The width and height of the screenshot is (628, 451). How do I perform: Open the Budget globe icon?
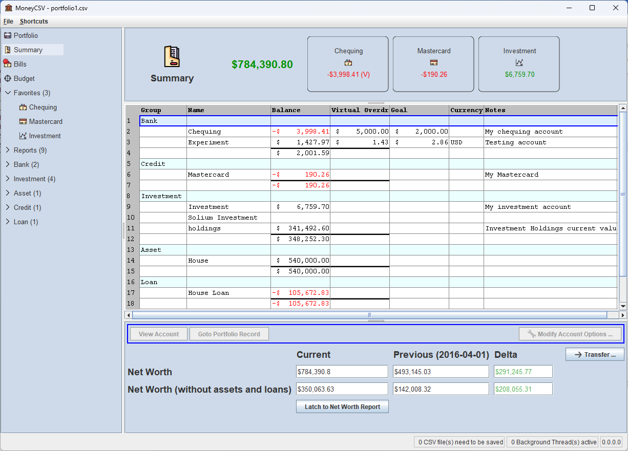[8, 78]
